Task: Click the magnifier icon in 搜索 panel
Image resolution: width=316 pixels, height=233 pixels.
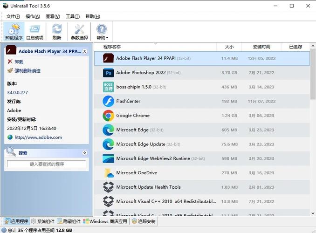Action: point(11,152)
